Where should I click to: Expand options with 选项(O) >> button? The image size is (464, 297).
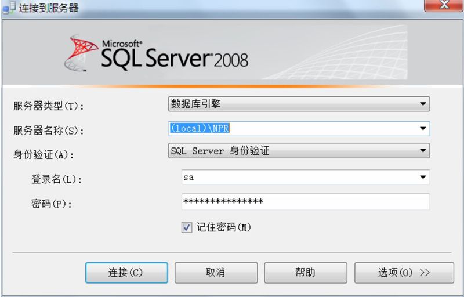click(404, 273)
